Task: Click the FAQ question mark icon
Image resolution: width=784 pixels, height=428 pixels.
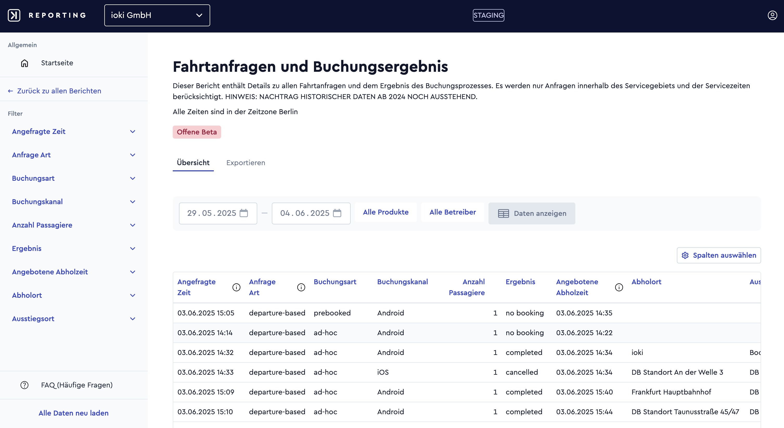Action: point(24,385)
